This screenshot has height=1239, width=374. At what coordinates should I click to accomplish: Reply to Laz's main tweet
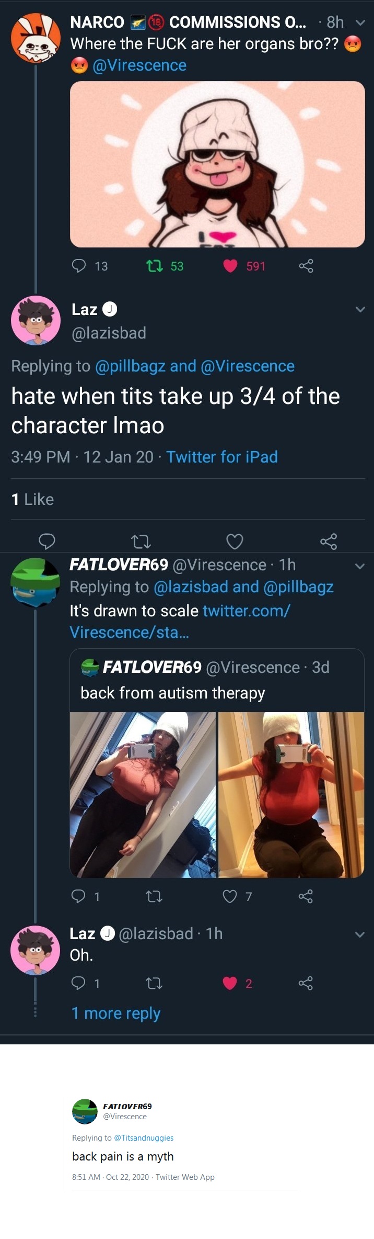(47, 541)
